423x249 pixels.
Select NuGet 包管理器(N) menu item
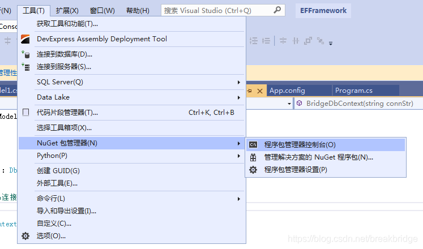point(132,143)
